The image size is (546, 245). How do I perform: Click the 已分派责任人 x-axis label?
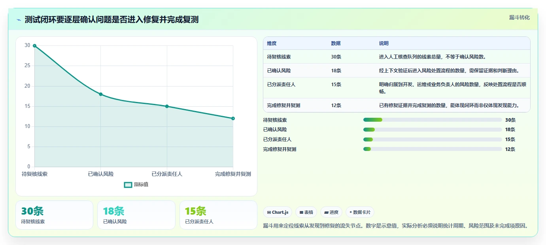click(167, 174)
